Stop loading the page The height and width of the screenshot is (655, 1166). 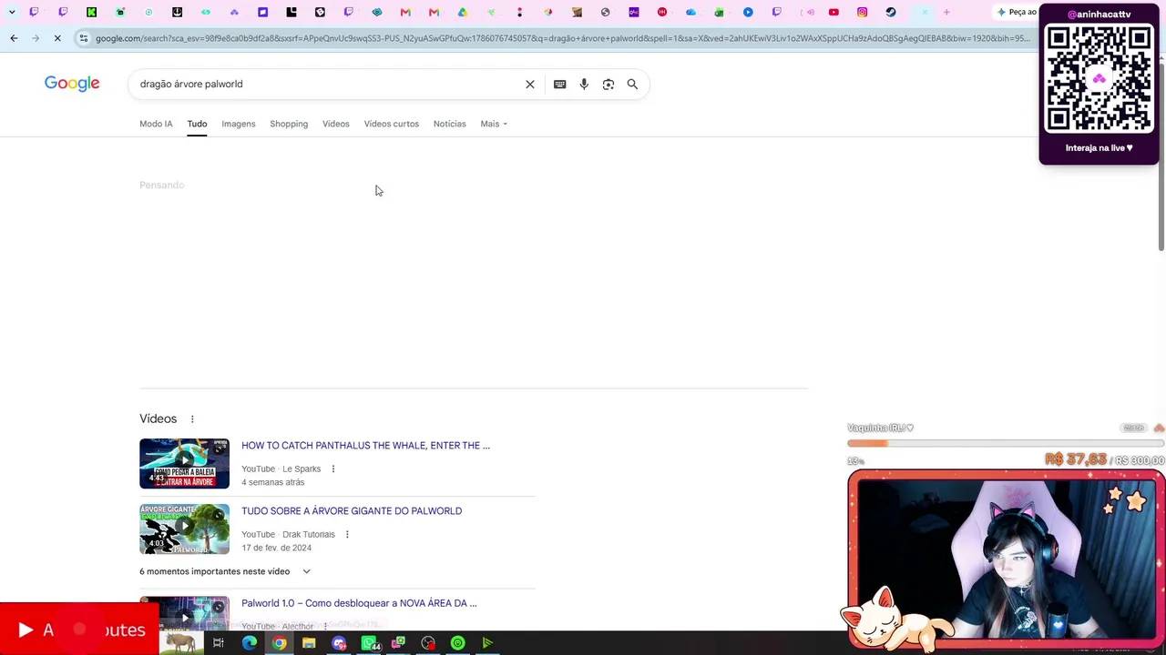click(x=56, y=38)
